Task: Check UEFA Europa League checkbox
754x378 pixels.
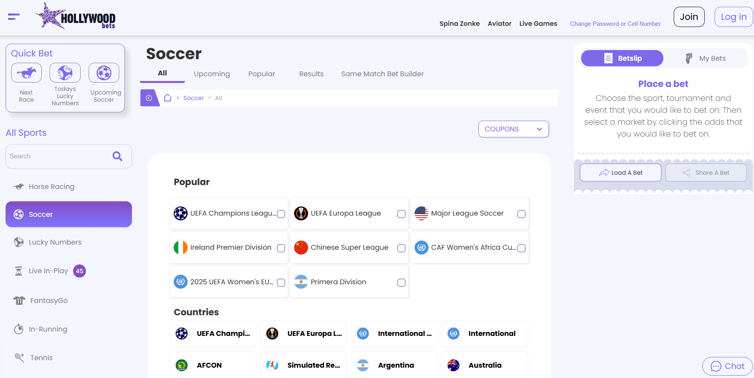Action: [x=401, y=214]
